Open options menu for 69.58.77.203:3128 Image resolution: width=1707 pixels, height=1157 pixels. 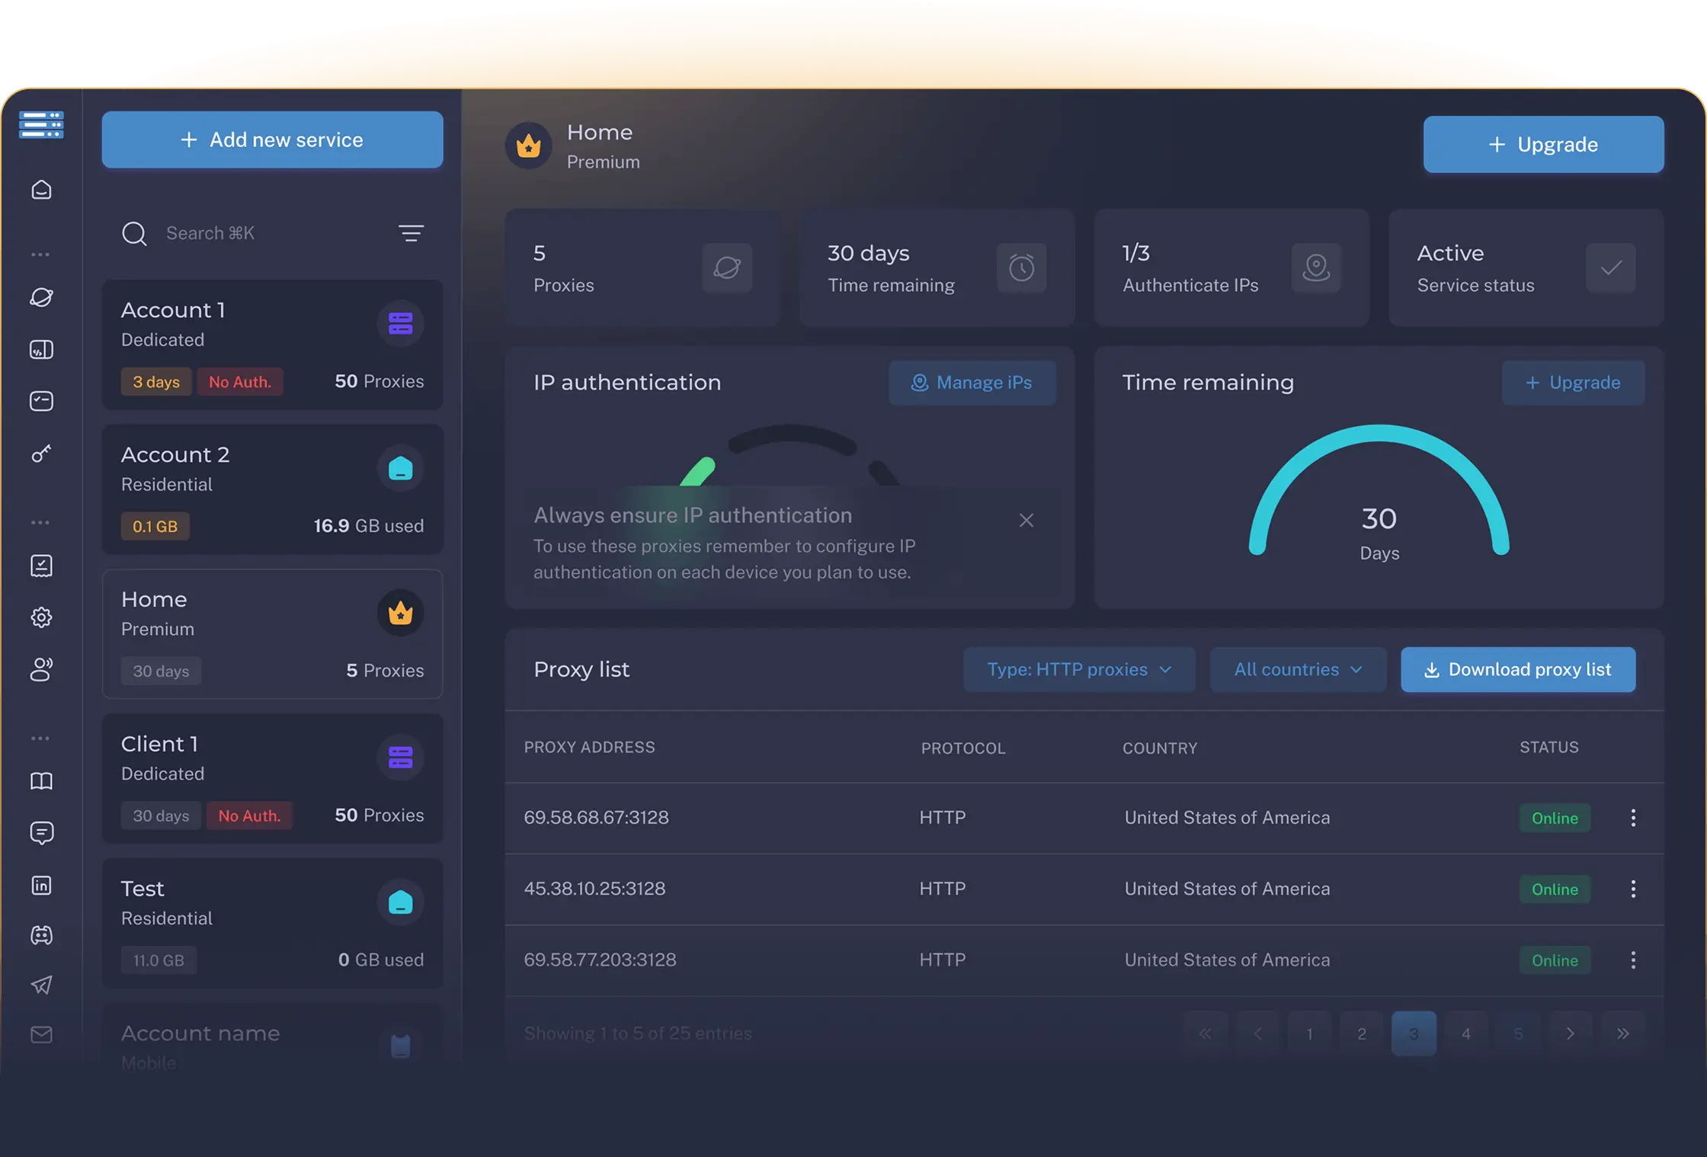[1633, 960]
